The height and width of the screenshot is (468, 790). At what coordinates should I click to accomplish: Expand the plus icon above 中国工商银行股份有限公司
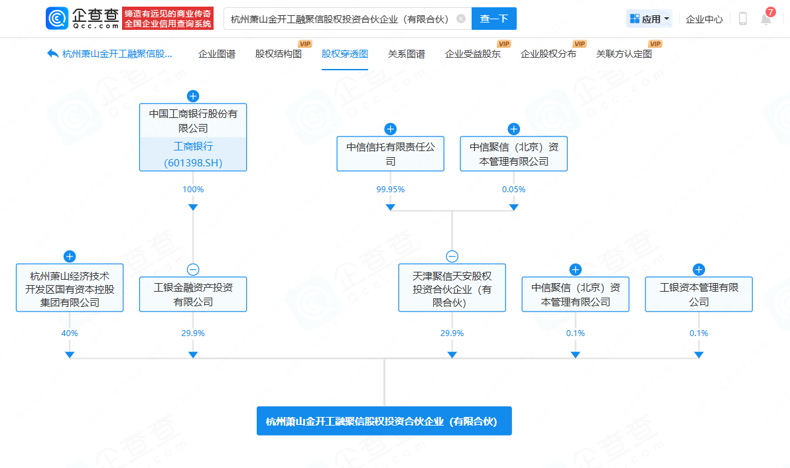193,96
